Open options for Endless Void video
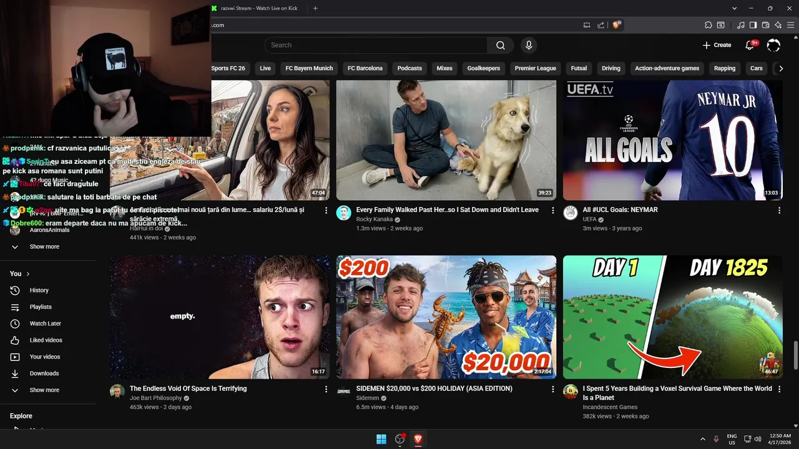799x449 pixels. pos(326,389)
